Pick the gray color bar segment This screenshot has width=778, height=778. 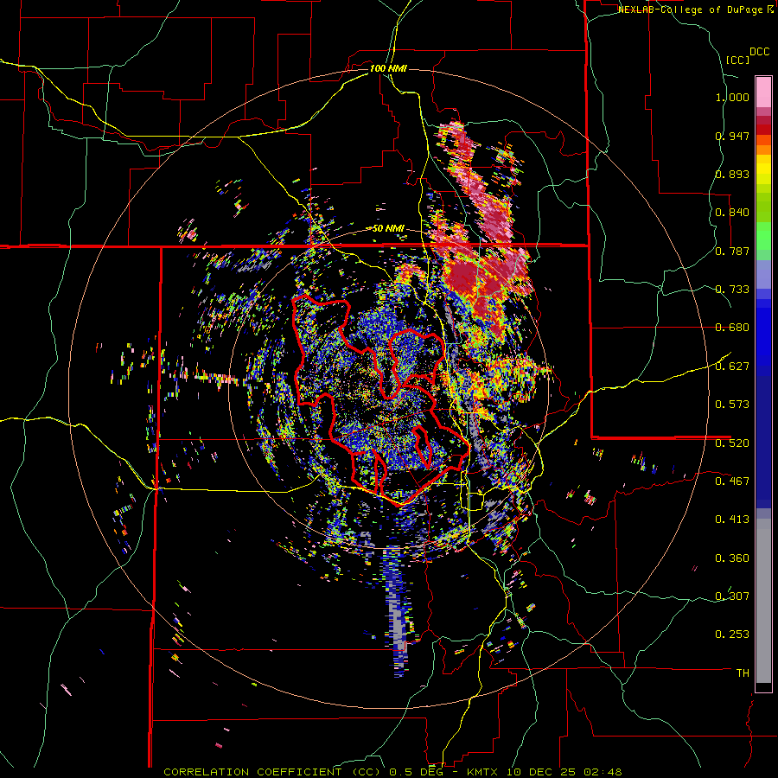[763, 601]
